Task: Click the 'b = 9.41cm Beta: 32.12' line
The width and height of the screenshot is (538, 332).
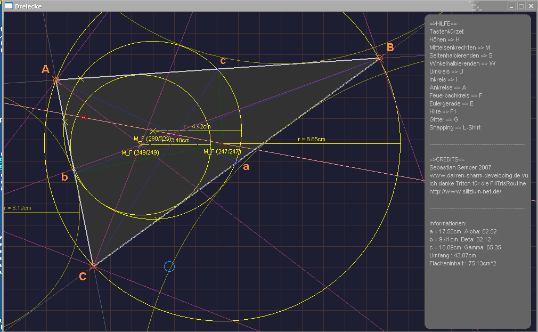Action: 460,239
